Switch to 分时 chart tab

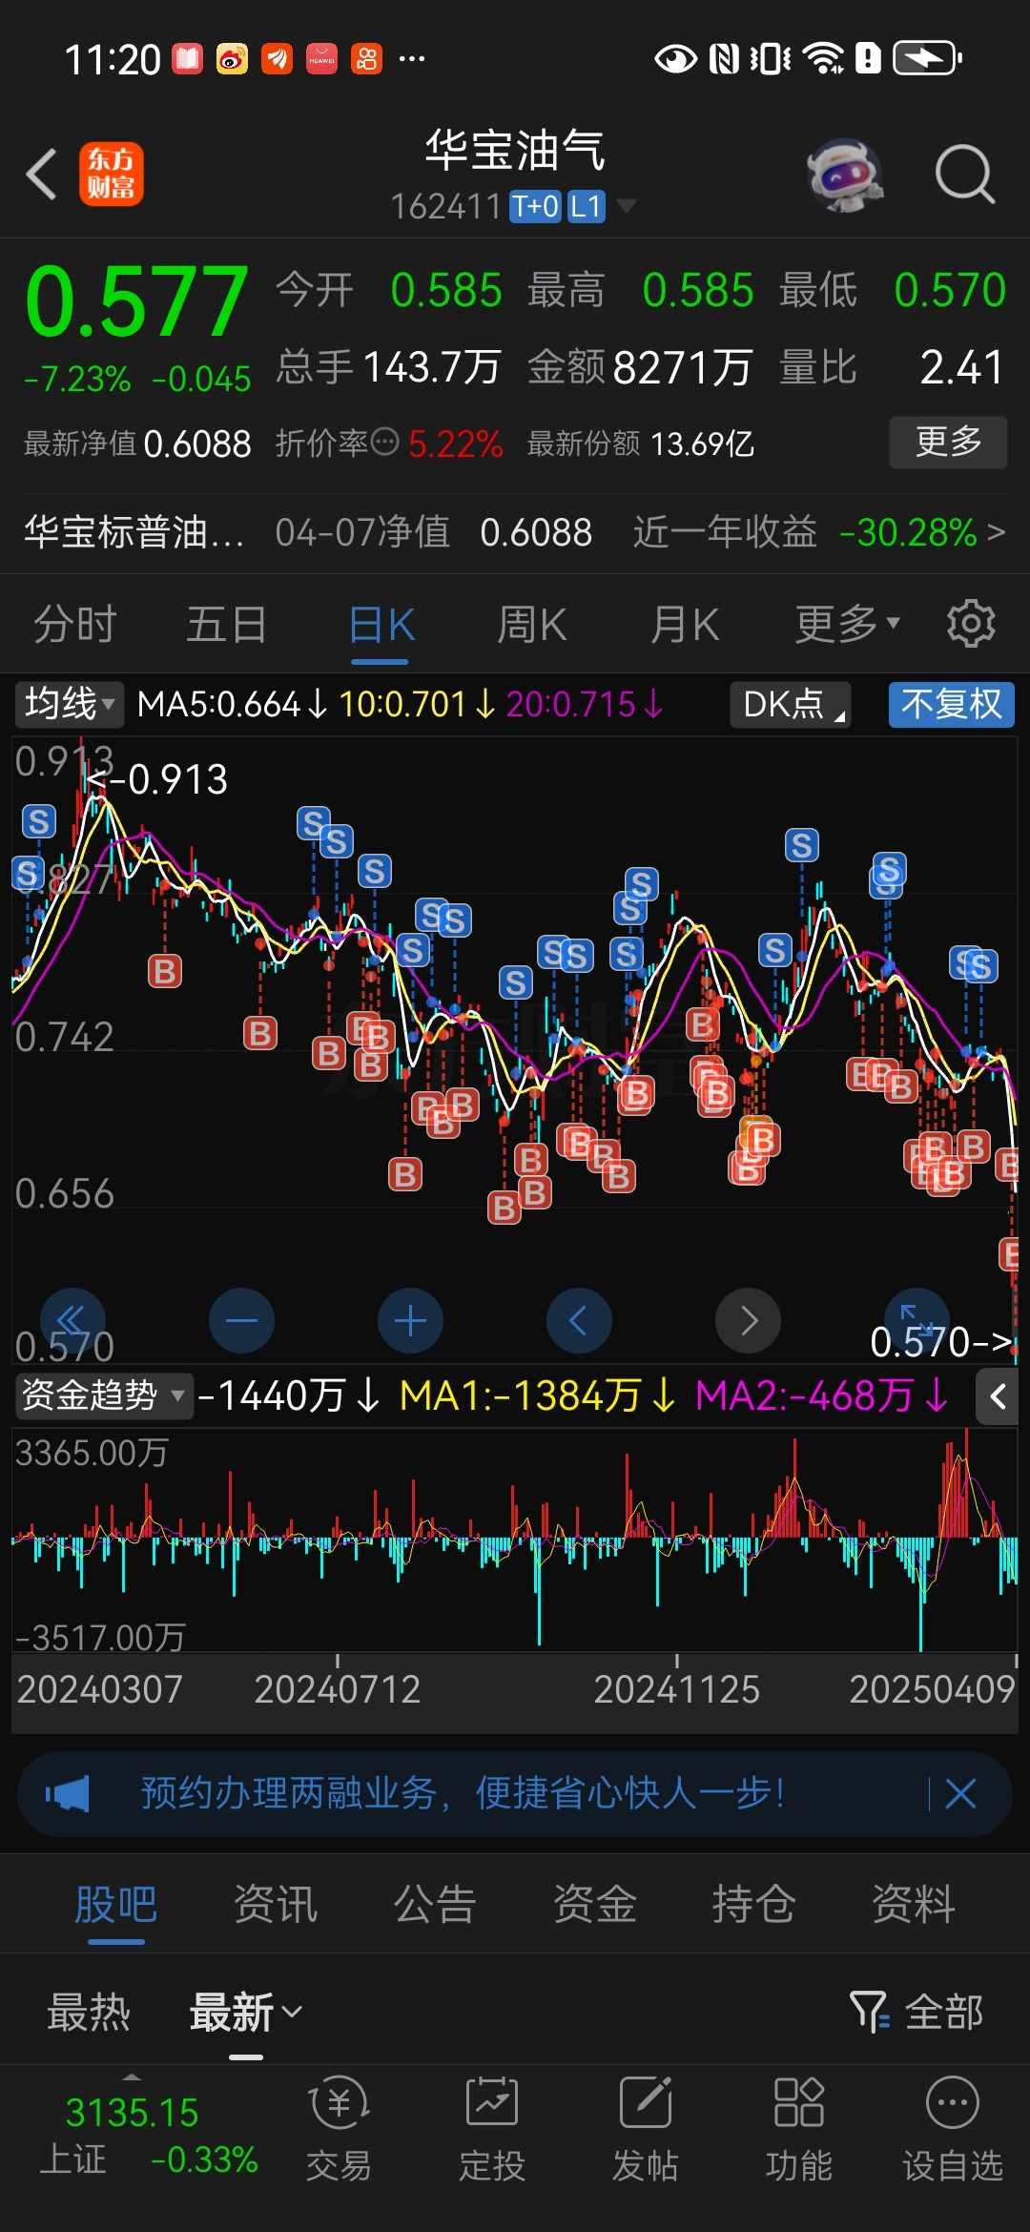pyautogui.click(x=75, y=625)
